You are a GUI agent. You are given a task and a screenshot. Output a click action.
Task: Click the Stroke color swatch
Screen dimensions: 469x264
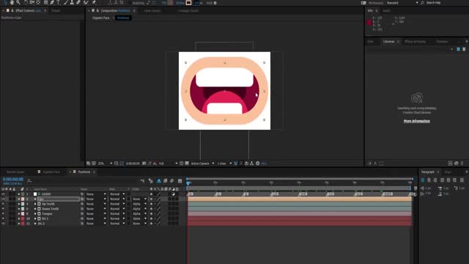pos(188,3)
